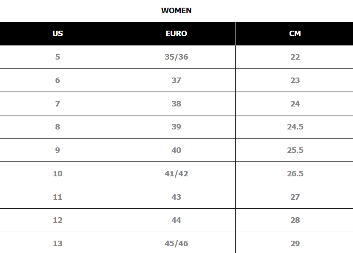
Task: Click the 45/46 Euro size cell
Action: (176, 243)
